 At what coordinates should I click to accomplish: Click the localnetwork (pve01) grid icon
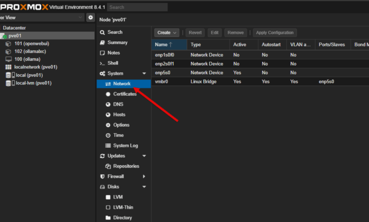pos(9,67)
